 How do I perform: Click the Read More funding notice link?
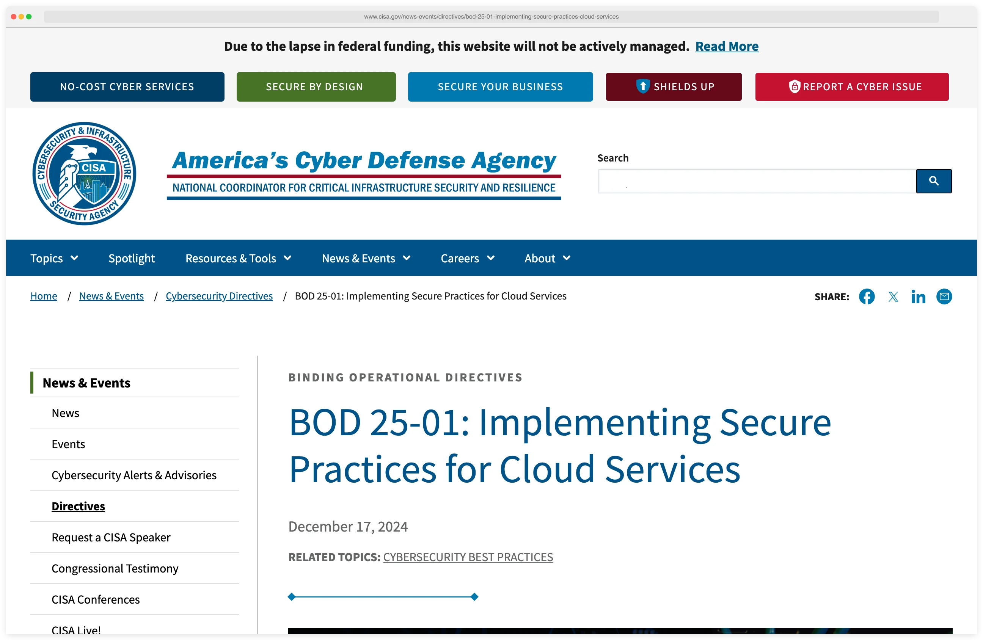727,46
